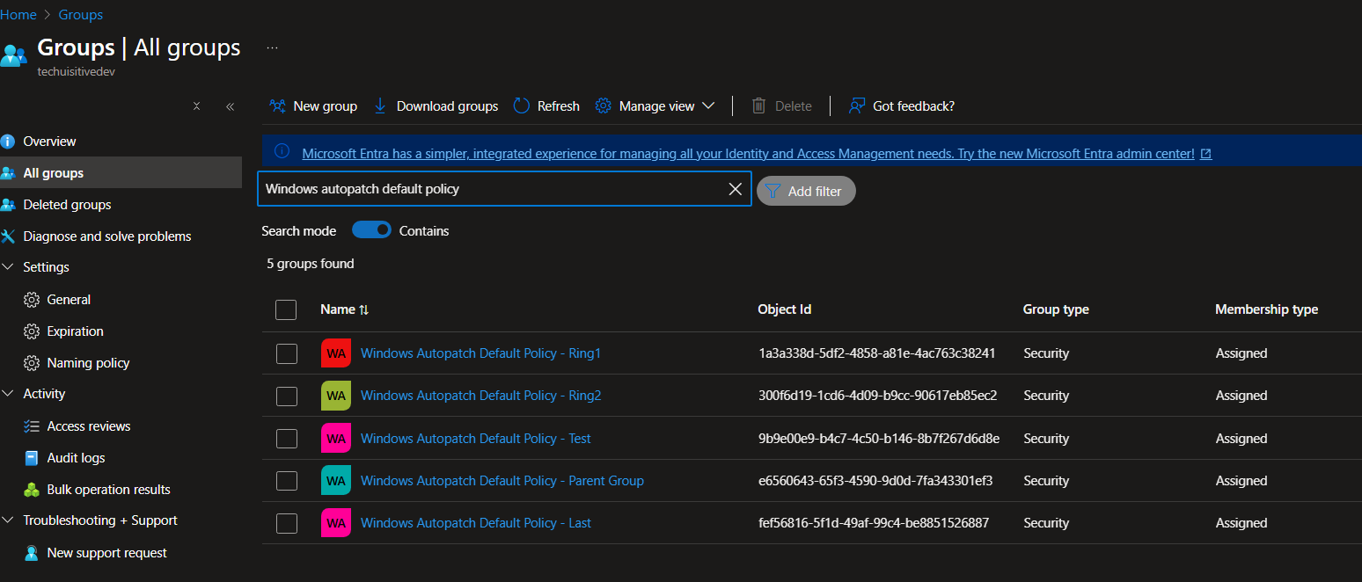Image resolution: width=1362 pixels, height=582 pixels.
Task: Go to Home via the breadcrumb
Action: [x=18, y=14]
